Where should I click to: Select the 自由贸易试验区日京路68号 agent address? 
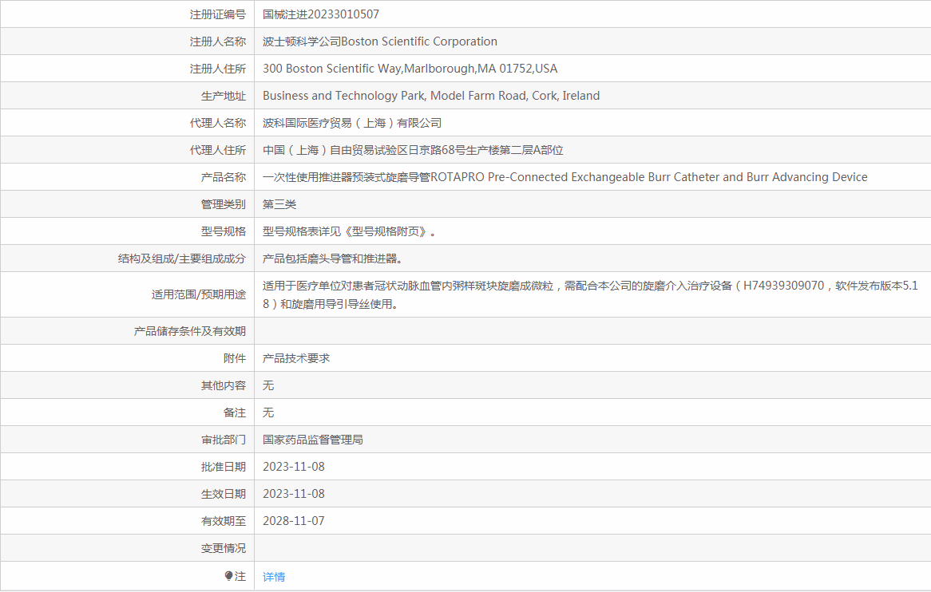tap(413, 150)
